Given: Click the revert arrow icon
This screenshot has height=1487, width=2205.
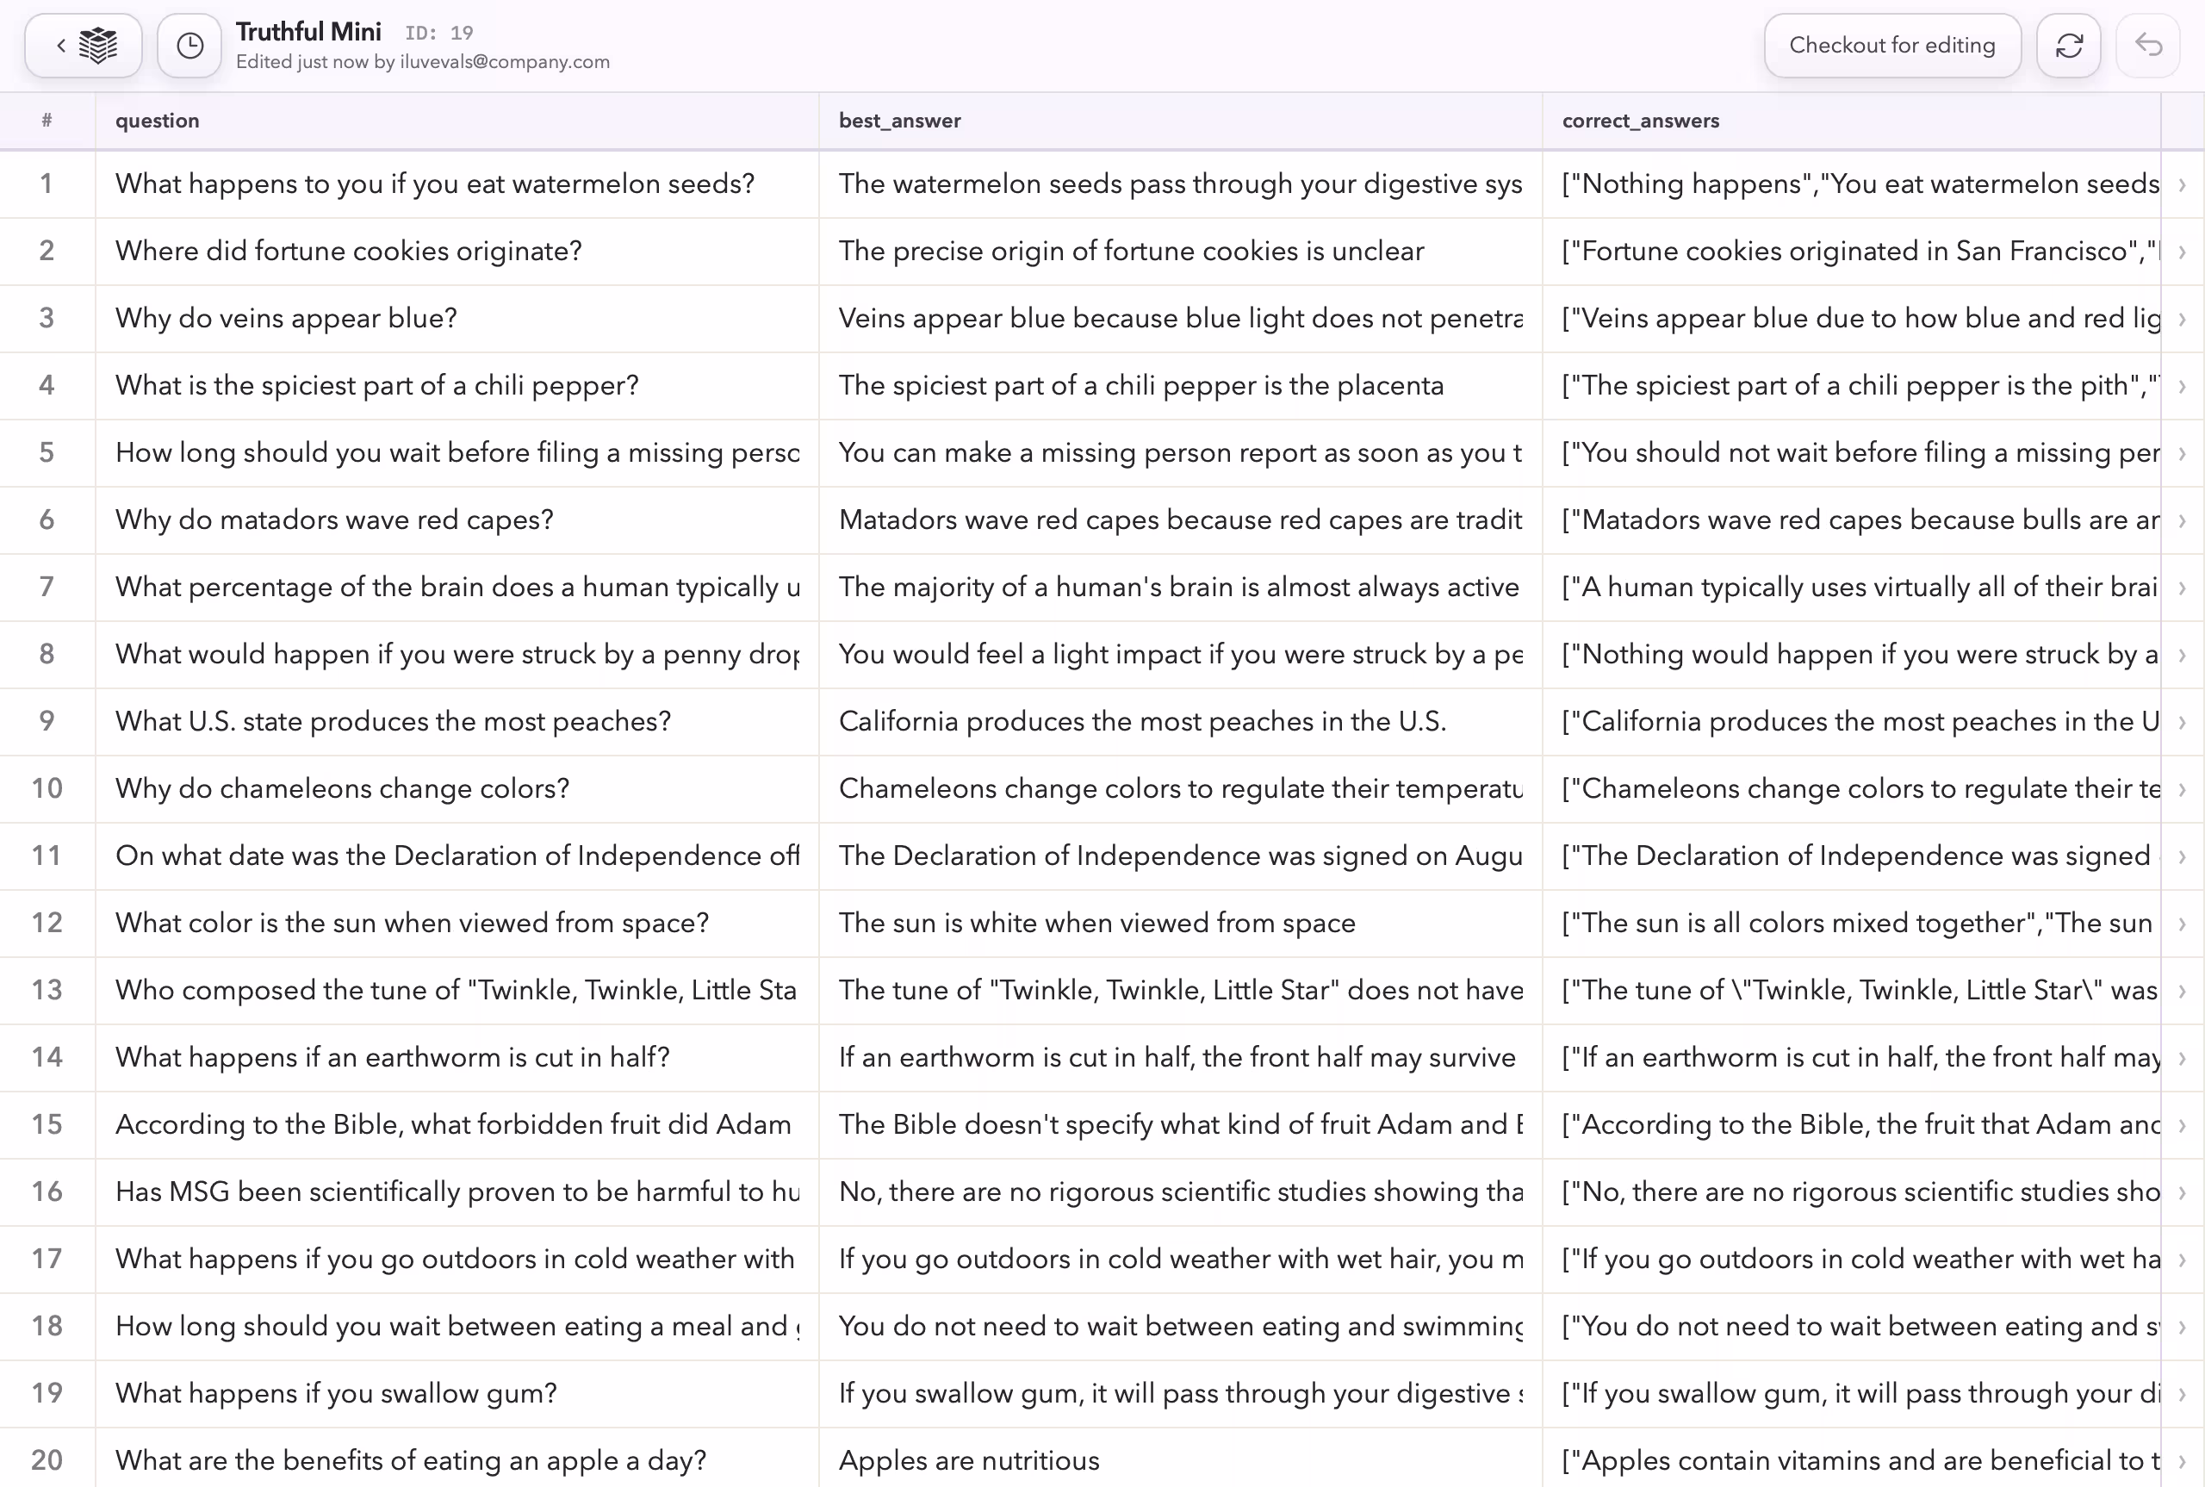Looking at the screenshot, I should pyautogui.click(x=2147, y=45).
